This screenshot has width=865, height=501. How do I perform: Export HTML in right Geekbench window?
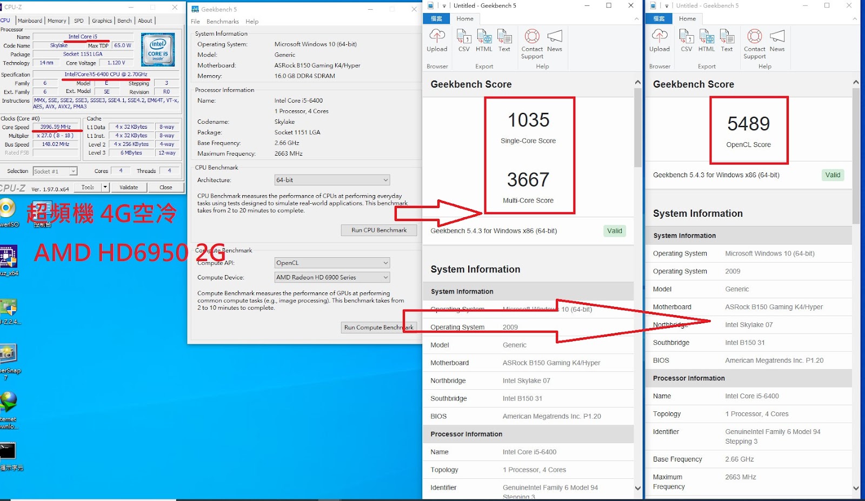(x=707, y=36)
